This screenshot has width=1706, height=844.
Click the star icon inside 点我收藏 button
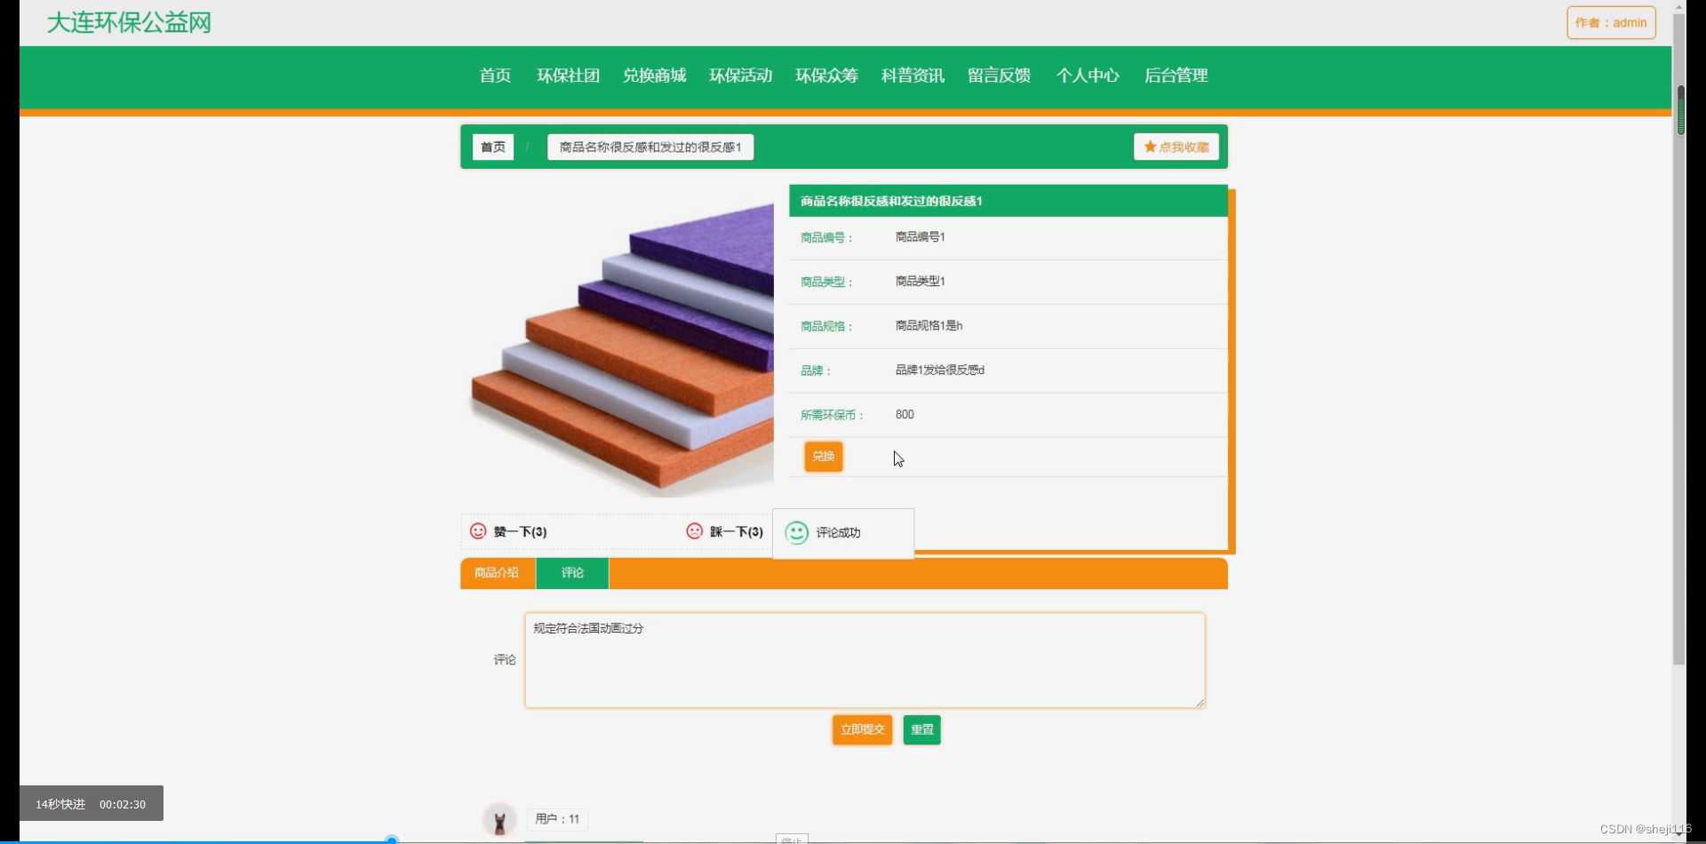coord(1148,147)
